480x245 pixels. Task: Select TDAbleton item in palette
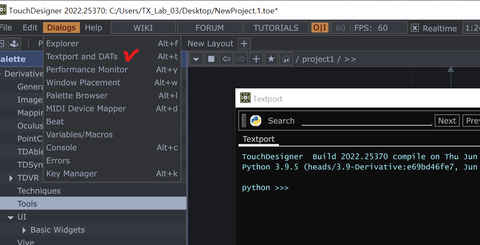point(30,151)
